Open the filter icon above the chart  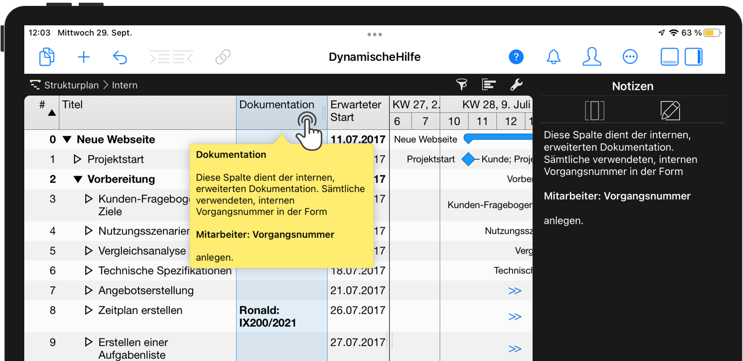pyautogui.click(x=462, y=85)
